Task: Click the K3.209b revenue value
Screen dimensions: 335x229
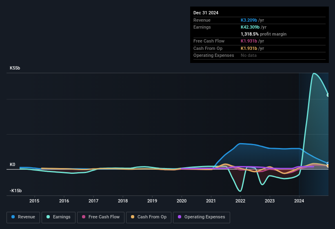Action: click(x=249, y=20)
